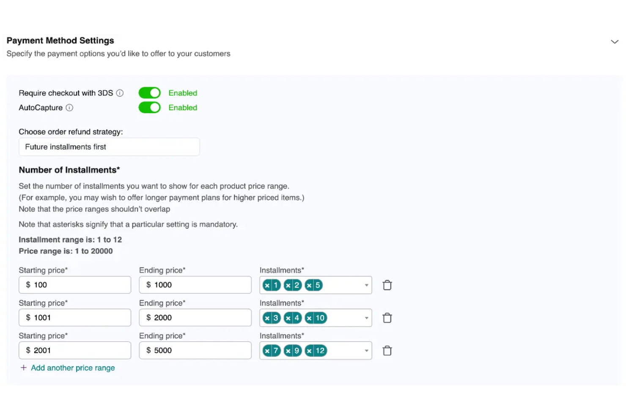Click the info icon beside AutoCapture
Screen dimensions: 626x418
[x=69, y=108]
